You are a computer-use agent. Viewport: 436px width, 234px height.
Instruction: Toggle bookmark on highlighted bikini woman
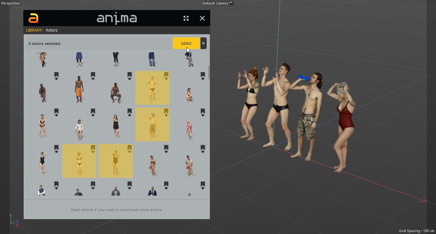tap(93, 149)
